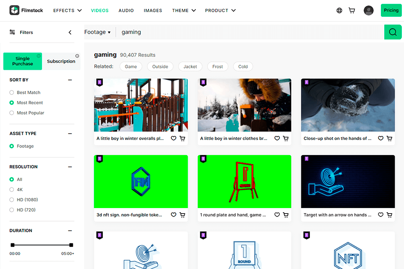Open the language globe icon
404x269 pixels.
[x=339, y=10]
